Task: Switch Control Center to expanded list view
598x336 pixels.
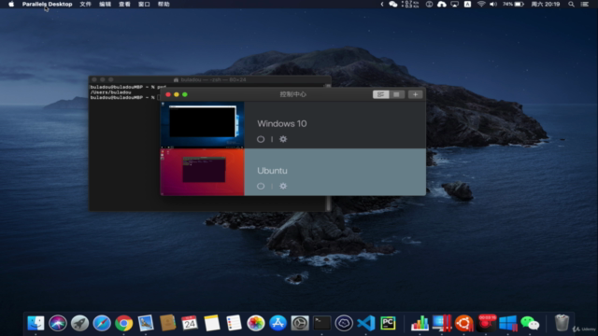Action: point(380,94)
